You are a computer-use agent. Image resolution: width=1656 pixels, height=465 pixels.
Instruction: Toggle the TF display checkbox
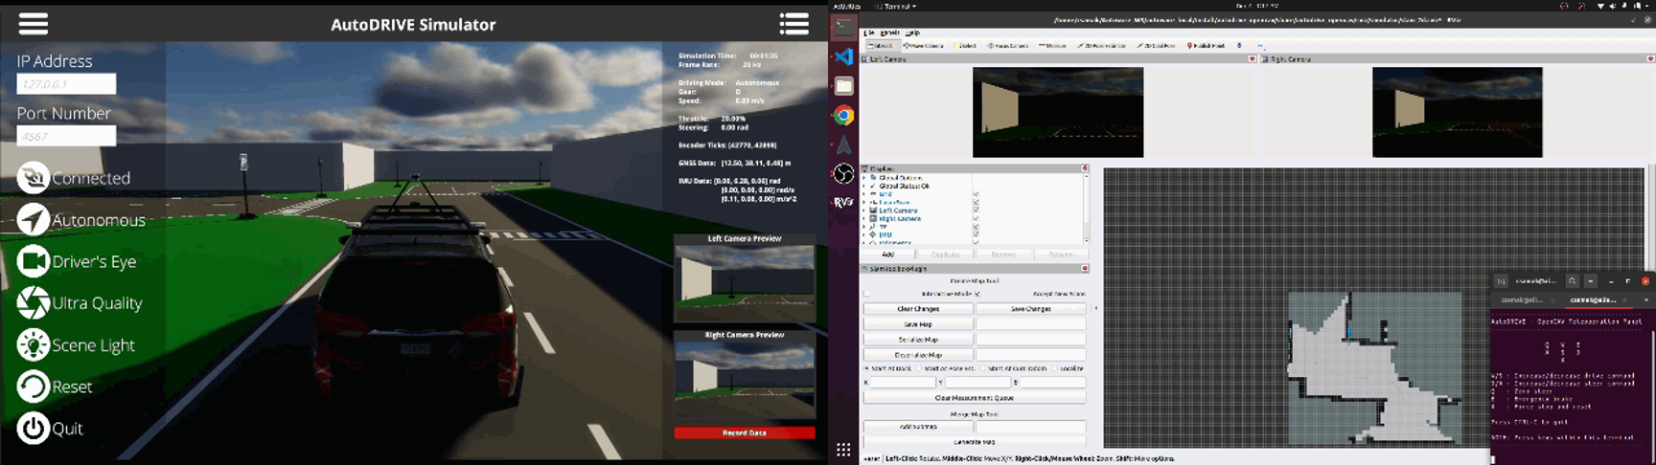click(x=976, y=227)
